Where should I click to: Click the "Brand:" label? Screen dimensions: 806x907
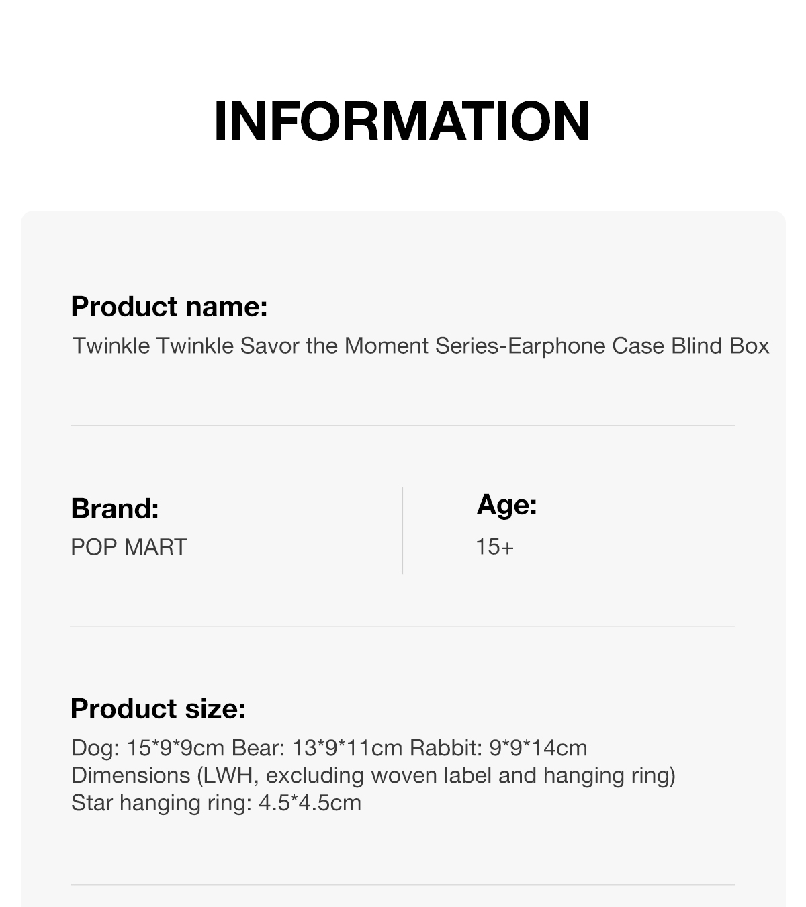click(x=115, y=508)
